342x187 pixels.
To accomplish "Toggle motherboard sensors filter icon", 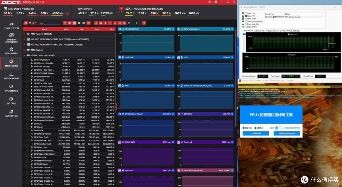I will 74,23.
